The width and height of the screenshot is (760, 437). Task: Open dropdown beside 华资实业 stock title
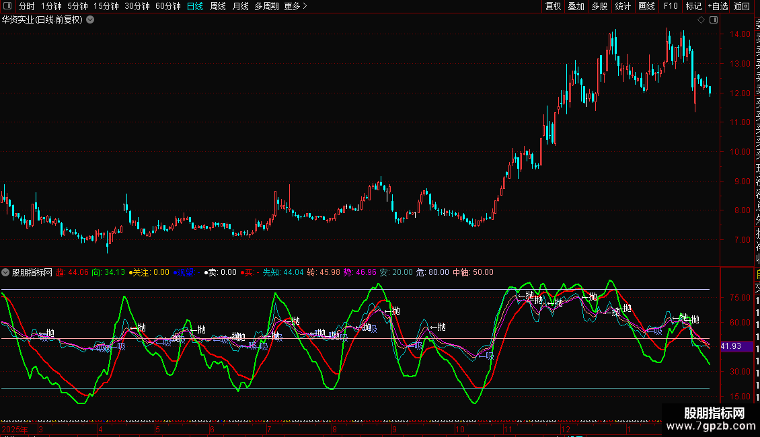point(91,19)
